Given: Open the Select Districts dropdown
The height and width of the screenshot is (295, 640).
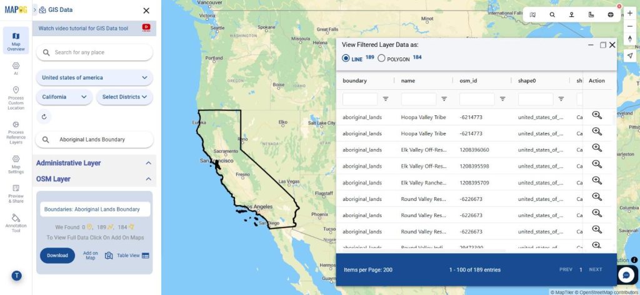Looking at the screenshot, I should 124,97.
